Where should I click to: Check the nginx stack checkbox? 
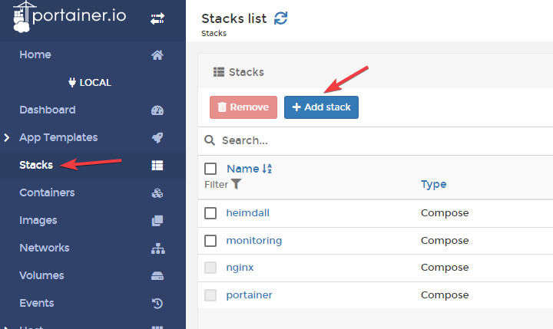[x=210, y=268]
